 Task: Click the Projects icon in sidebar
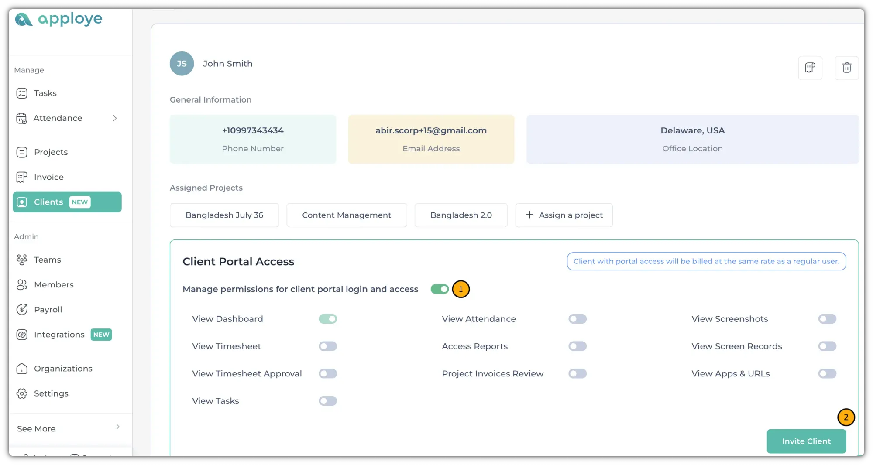pyautogui.click(x=22, y=152)
